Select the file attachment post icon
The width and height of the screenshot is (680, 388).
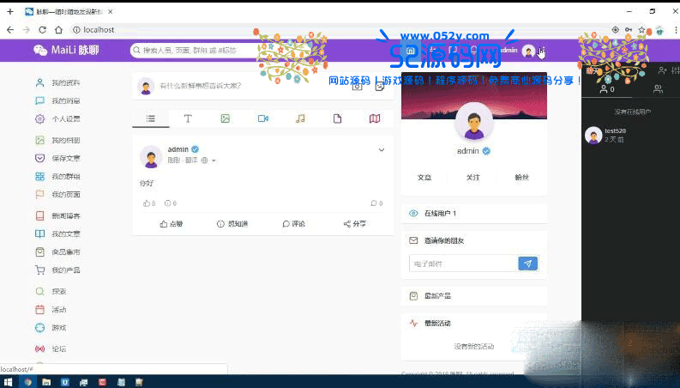(x=337, y=118)
